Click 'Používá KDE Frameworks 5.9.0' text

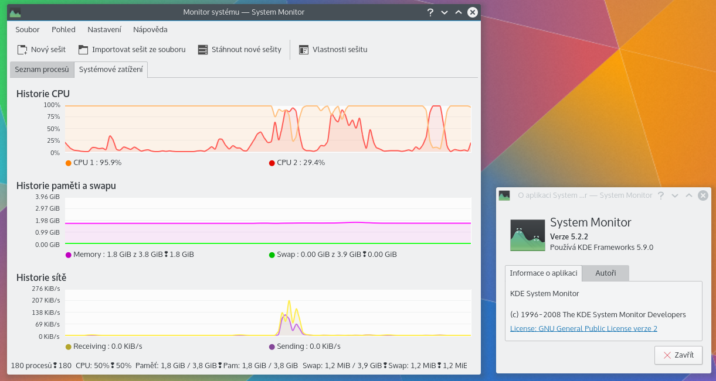click(x=602, y=248)
